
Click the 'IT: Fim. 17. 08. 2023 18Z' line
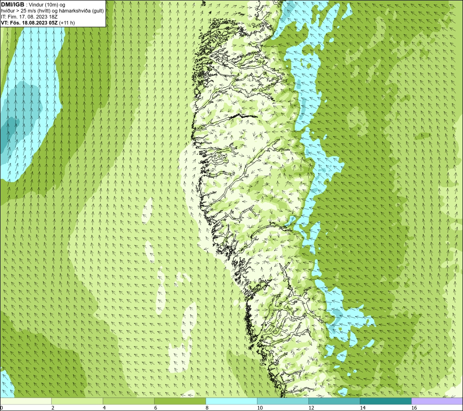pyautogui.click(x=29, y=17)
